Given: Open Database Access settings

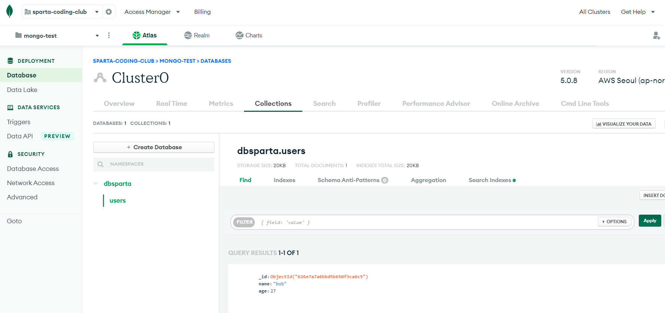Looking at the screenshot, I should point(33,169).
